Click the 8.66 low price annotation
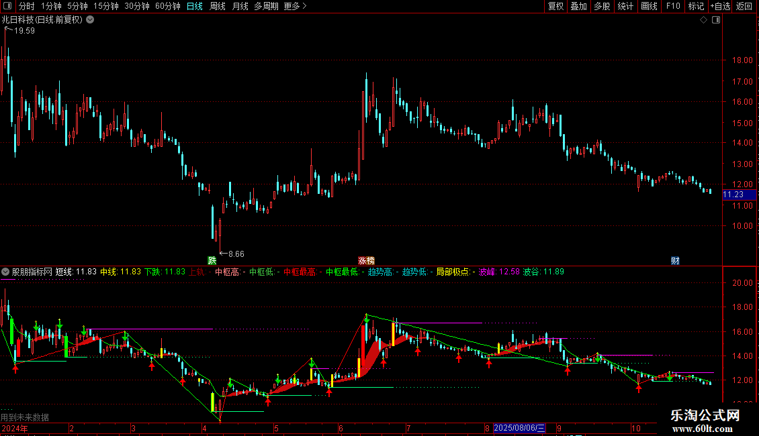 click(236, 254)
